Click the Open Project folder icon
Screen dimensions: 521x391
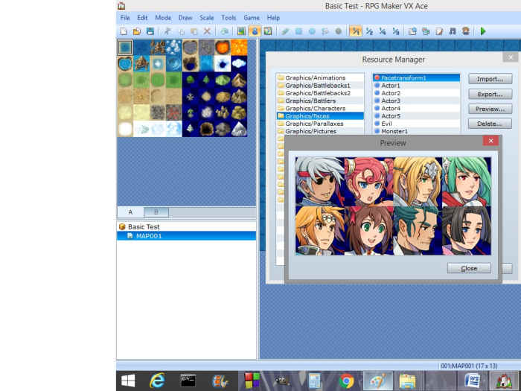pyautogui.click(x=137, y=31)
